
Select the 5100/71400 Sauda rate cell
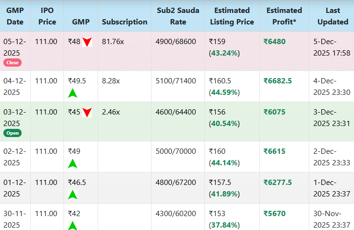pyautogui.click(x=176, y=81)
